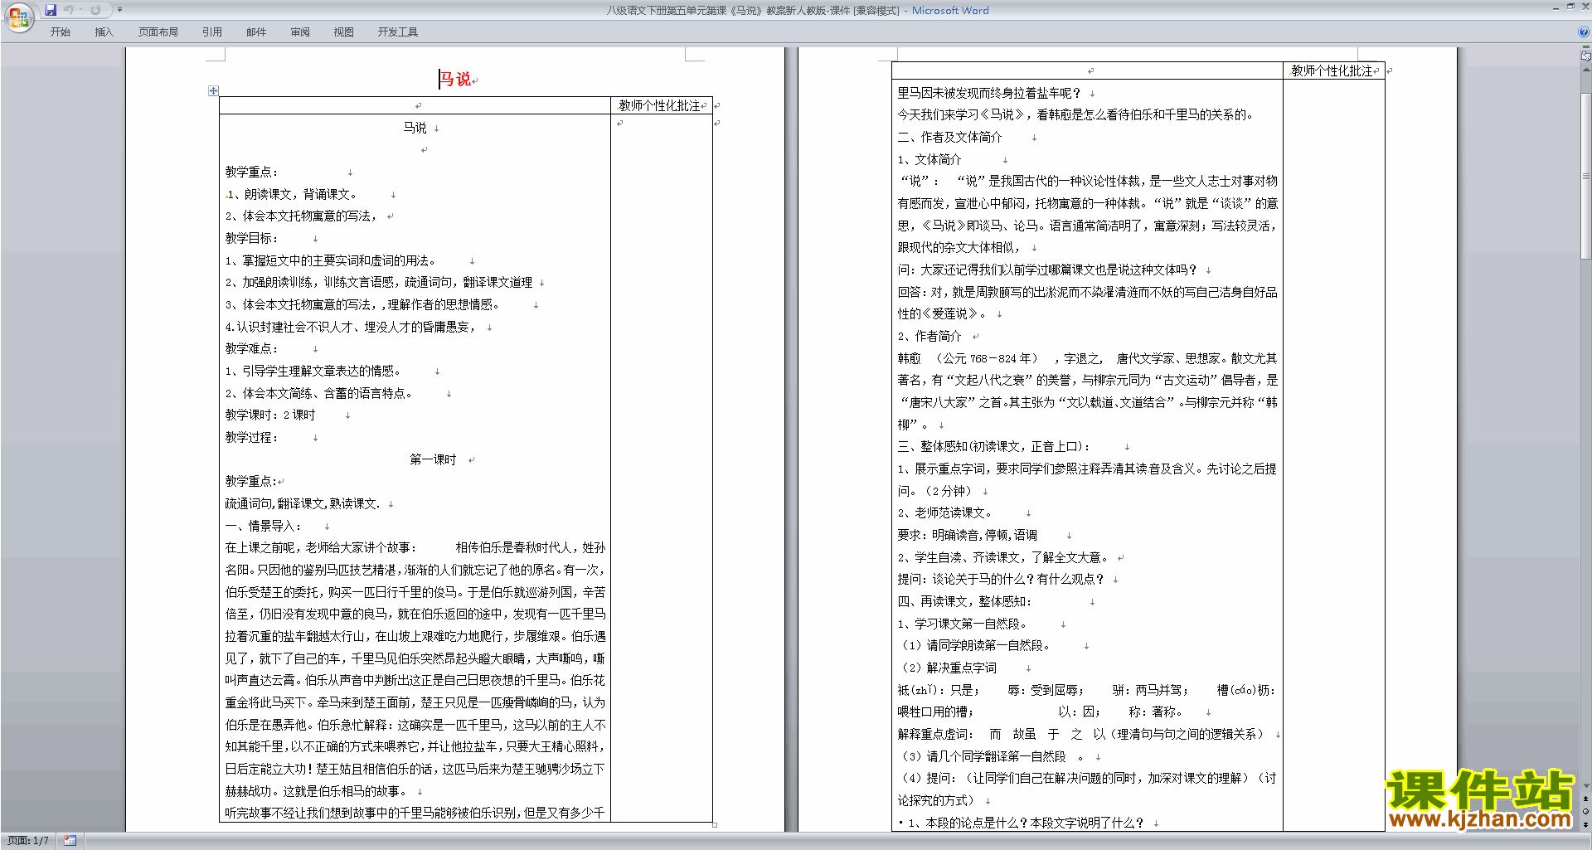Click the line 一、情景导入：
The image size is (1592, 850).
tap(264, 527)
